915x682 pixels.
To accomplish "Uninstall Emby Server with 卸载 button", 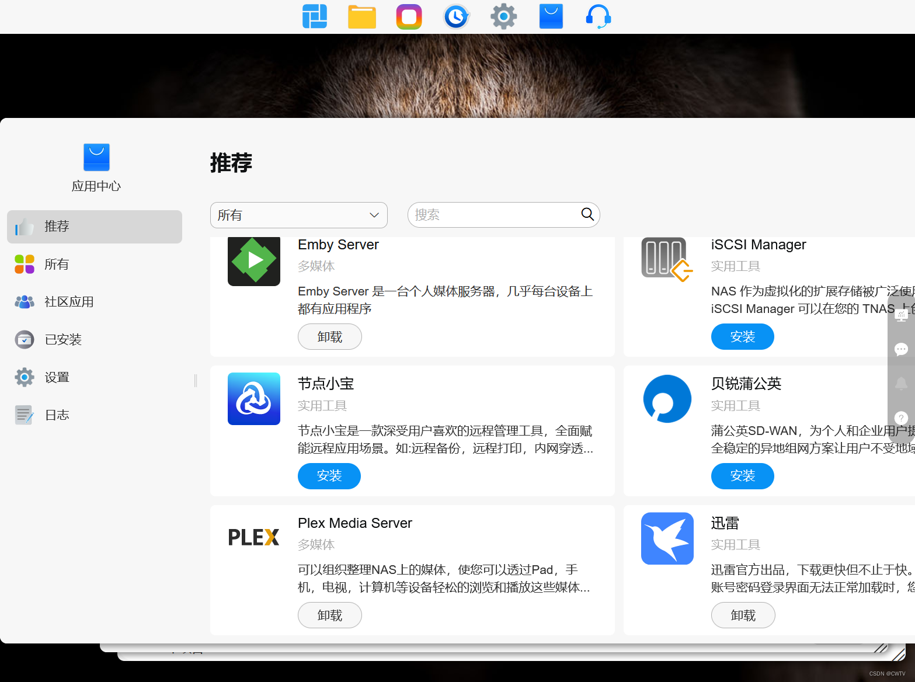I will tap(330, 337).
